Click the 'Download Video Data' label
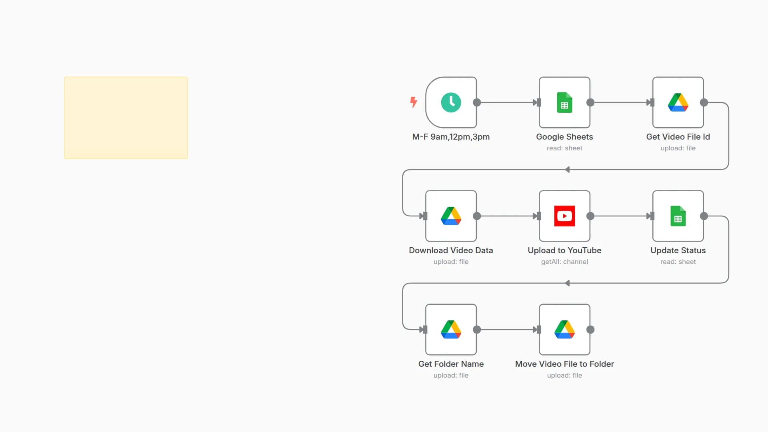 451,250
